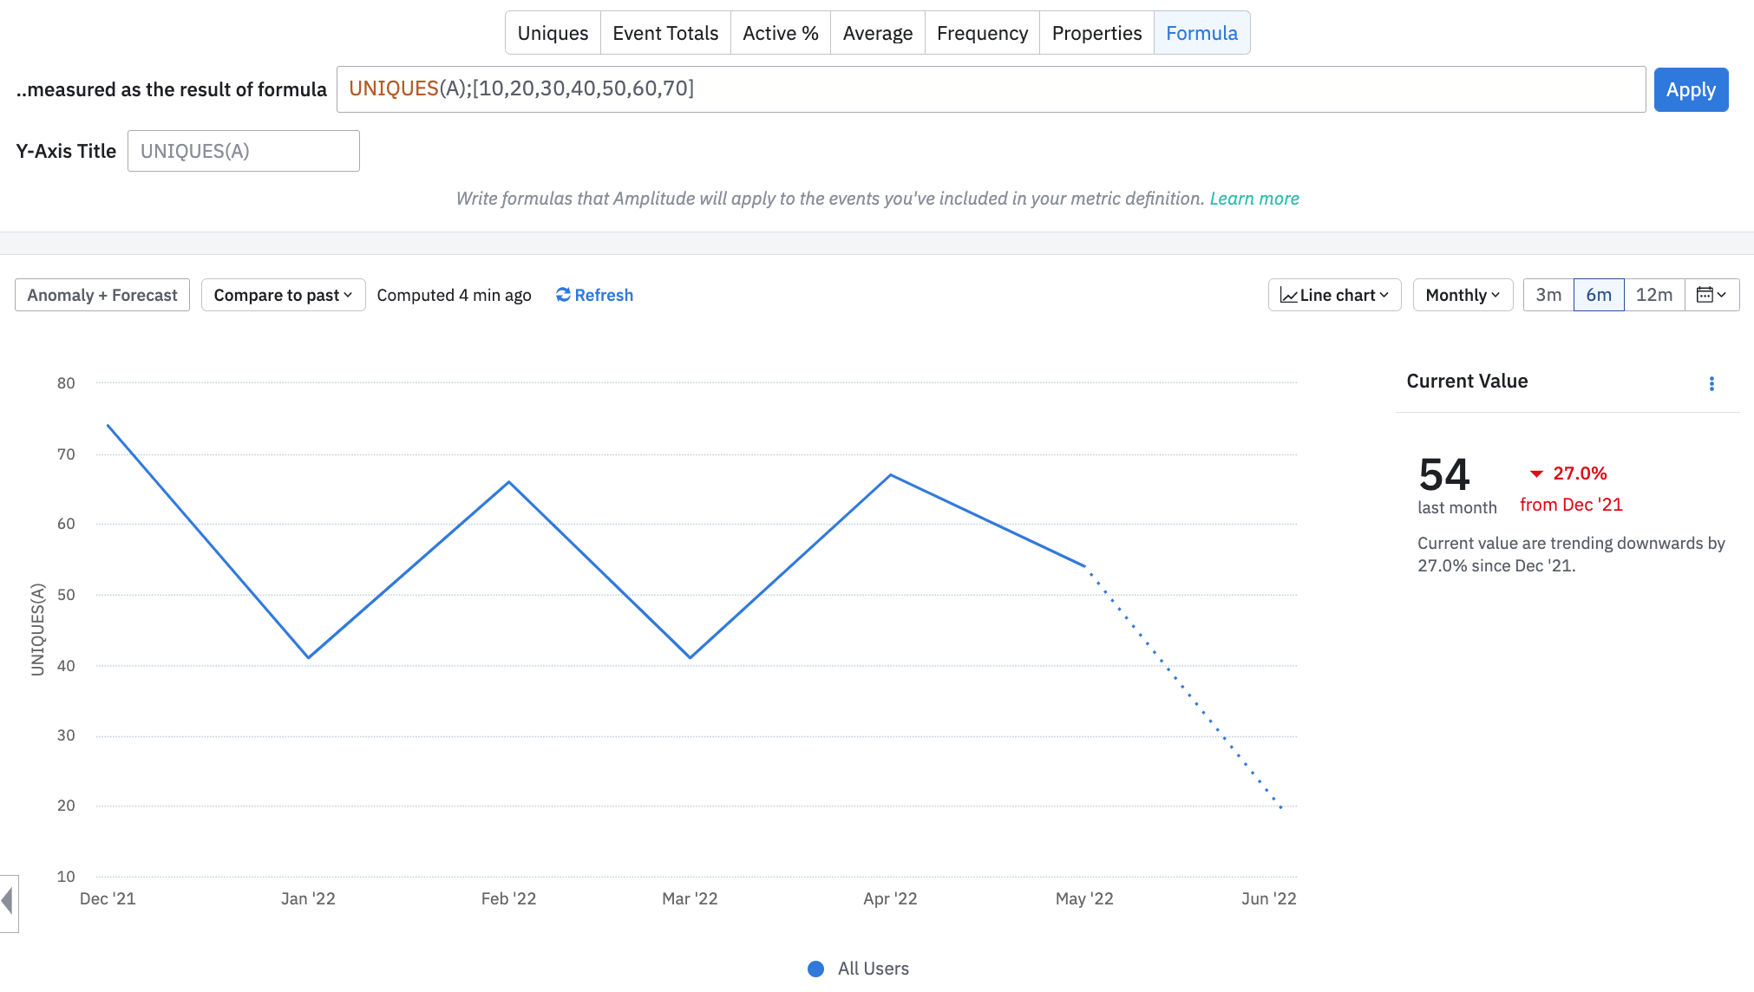Click the left collapse arrow handle

(x=8, y=902)
